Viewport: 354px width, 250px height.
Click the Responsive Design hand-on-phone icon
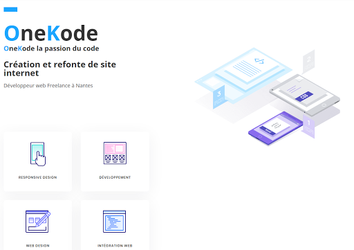(38, 154)
